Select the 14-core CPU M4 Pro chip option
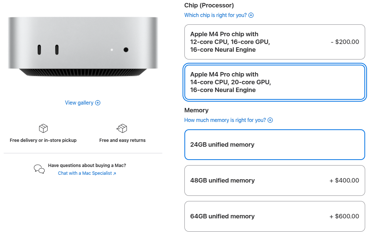 point(274,82)
